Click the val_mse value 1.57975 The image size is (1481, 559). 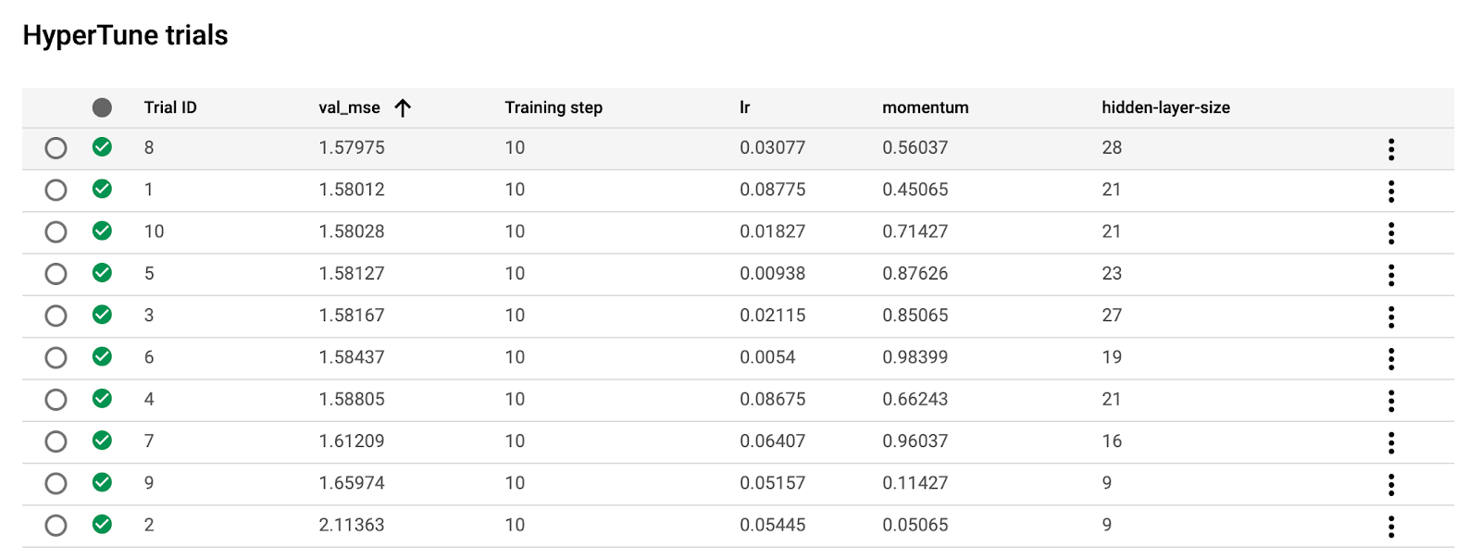pyautogui.click(x=352, y=148)
